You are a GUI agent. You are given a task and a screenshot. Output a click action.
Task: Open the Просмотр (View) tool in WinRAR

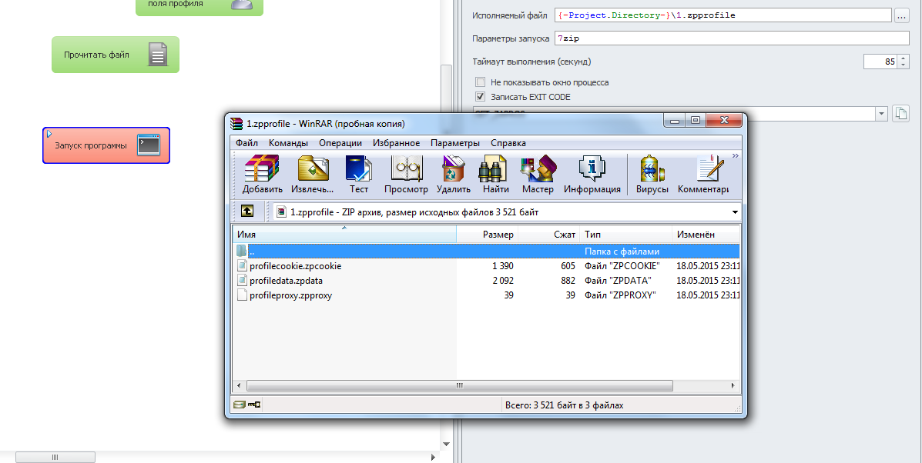click(x=406, y=175)
